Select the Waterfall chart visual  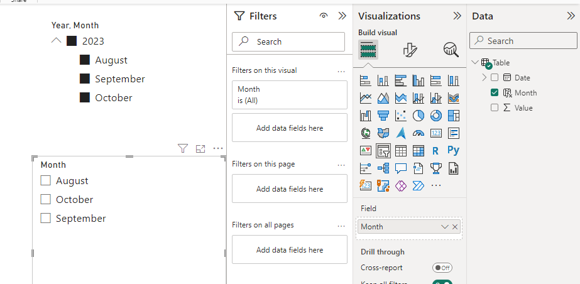[366, 116]
